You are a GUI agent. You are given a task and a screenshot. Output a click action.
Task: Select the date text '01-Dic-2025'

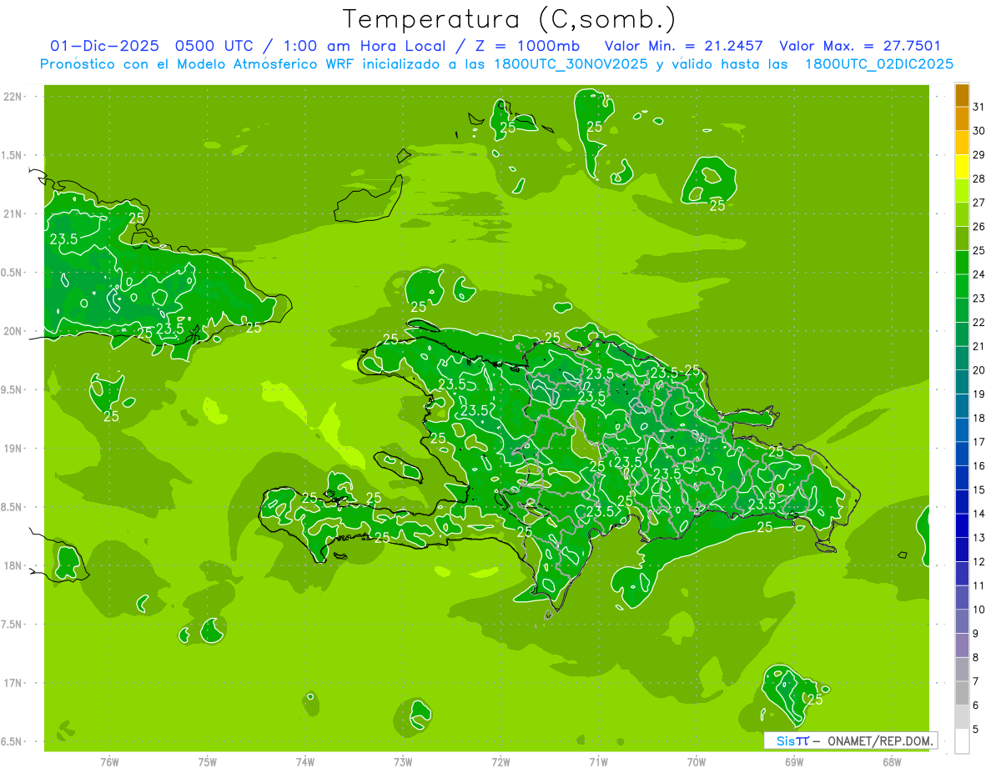click(x=104, y=46)
